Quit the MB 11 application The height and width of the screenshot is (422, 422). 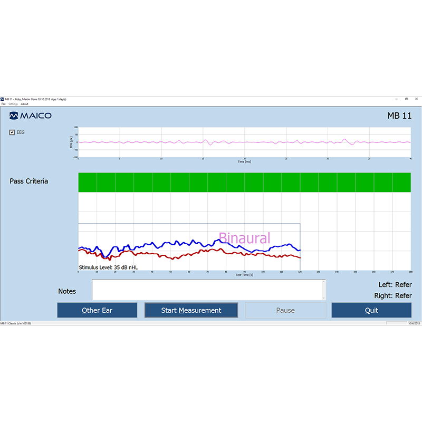(371, 310)
